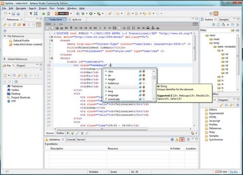243x175 pixels.
Task: Click the red X delete icon in References
Action: (24, 25)
